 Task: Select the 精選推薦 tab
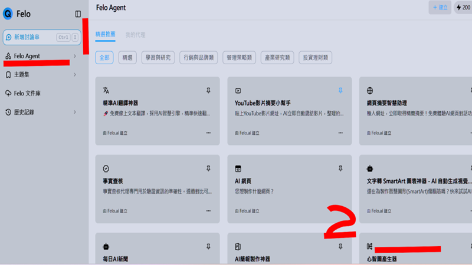[x=106, y=35]
